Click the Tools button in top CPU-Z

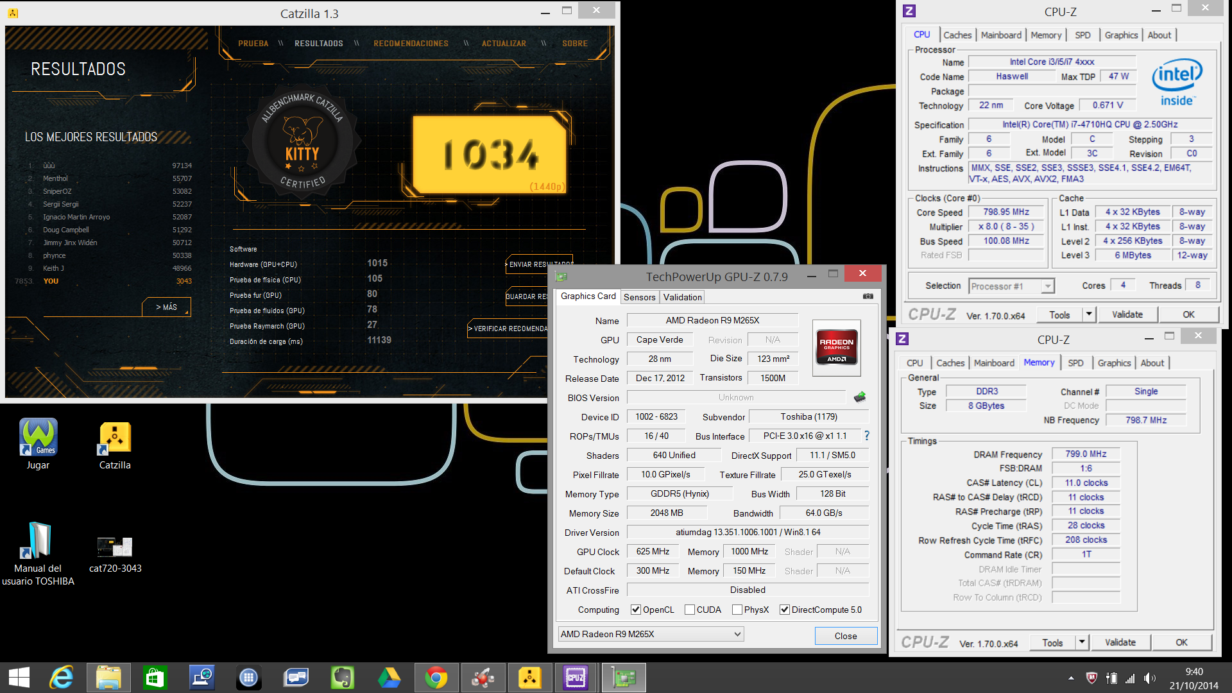click(x=1059, y=314)
